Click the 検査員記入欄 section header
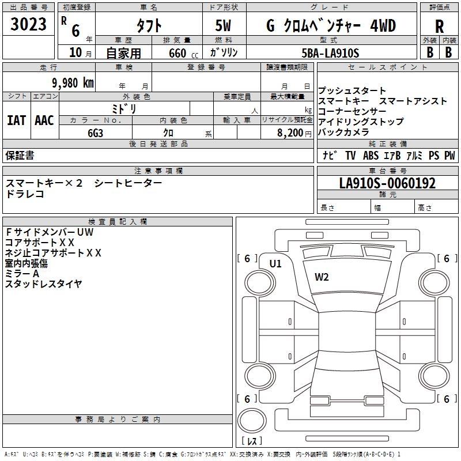This screenshot has height=461, width=461. 118,222
